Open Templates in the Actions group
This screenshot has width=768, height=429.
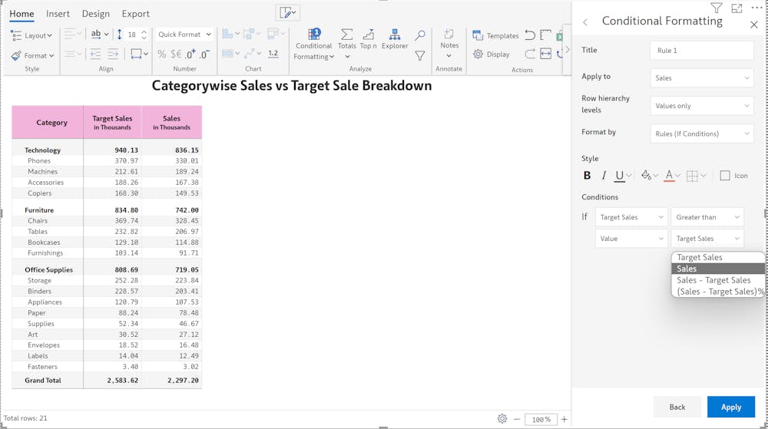coord(495,35)
